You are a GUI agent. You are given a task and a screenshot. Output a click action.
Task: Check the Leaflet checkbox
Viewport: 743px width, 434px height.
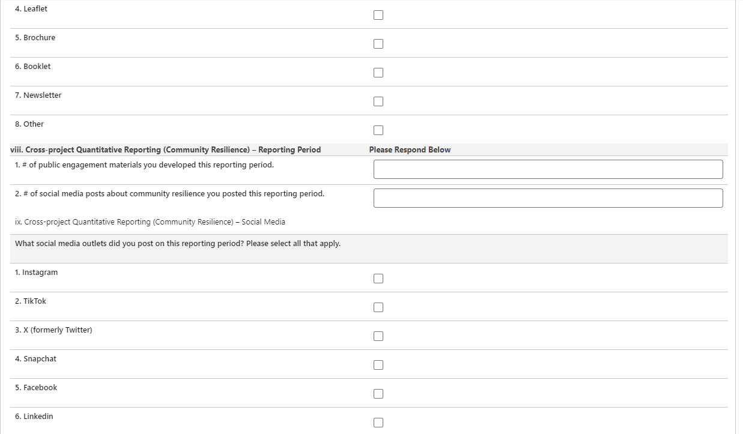point(378,15)
